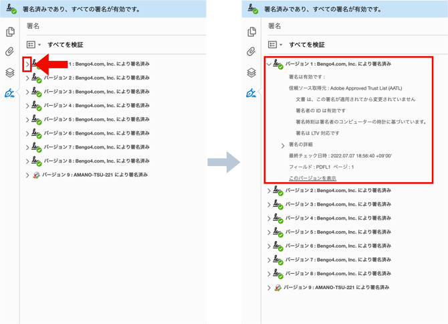This screenshot has height=324, width=448.
Task: Select バージョン 5 row text in right panel
Action: tap(338, 232)
